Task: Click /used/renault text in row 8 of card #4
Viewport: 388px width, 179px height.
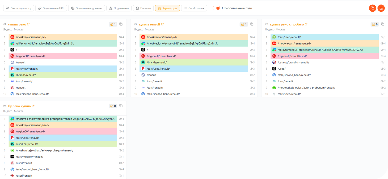Action: point(24,163)
